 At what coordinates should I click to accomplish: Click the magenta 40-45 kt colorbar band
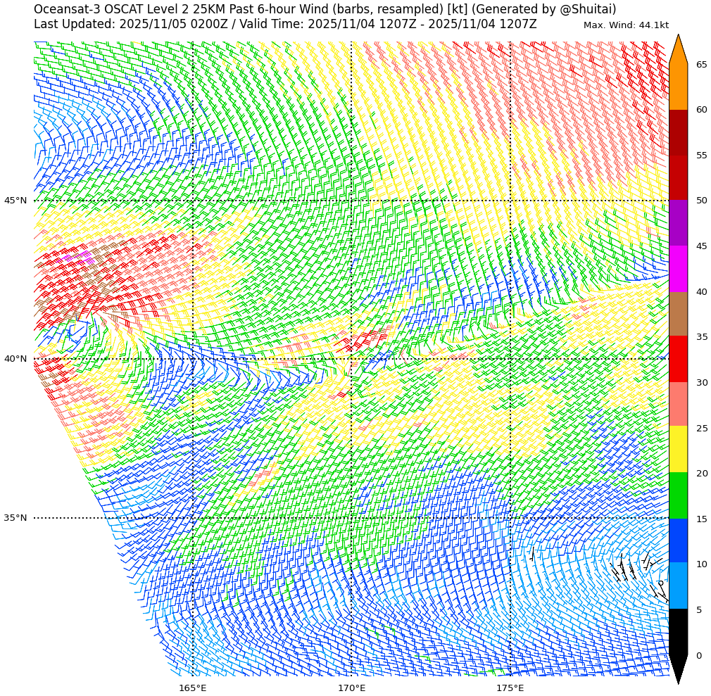pos(678,269)
